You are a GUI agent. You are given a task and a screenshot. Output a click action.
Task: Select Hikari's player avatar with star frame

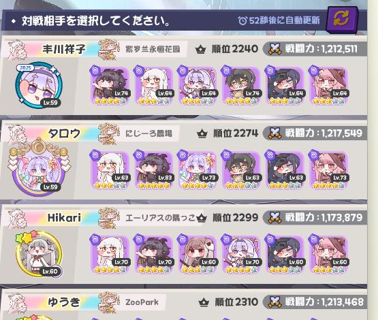[39, 254]
